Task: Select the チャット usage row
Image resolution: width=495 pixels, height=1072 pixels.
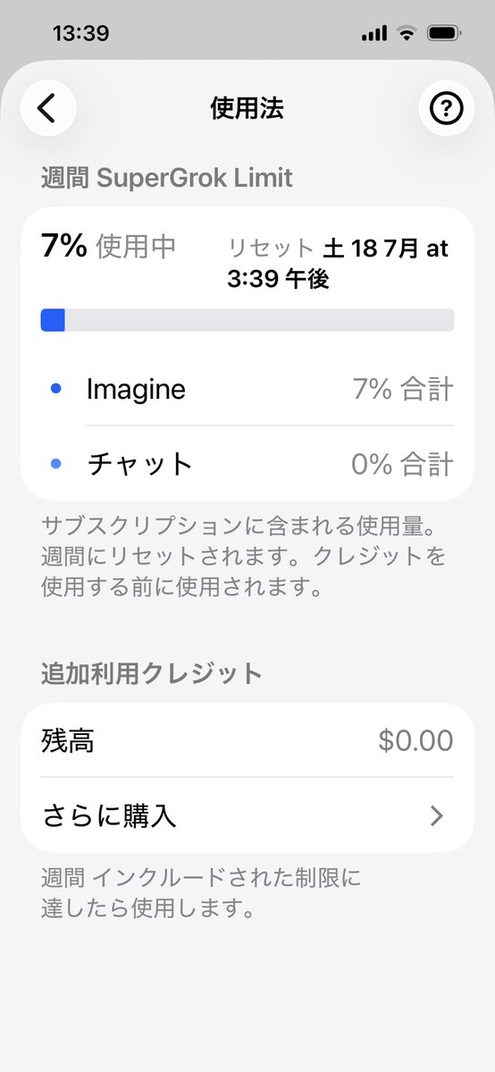Action: (247, 464)
